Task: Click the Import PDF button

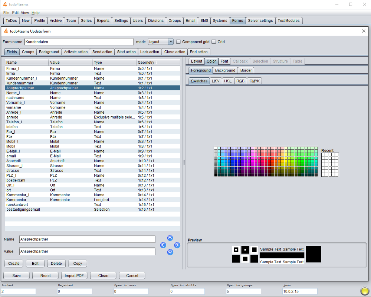Action: pyautogui.click(x=74, y=276)
